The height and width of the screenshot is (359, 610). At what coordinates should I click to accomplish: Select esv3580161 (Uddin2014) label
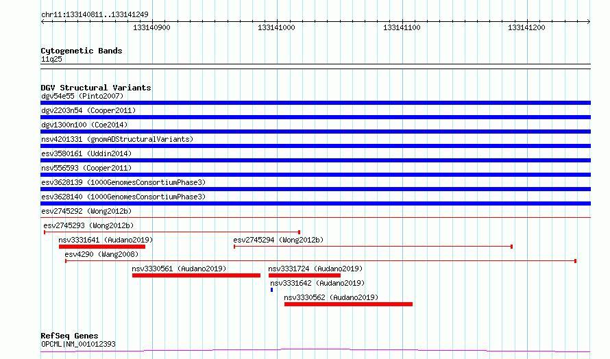pyautogui.click(x=86, y=153)
